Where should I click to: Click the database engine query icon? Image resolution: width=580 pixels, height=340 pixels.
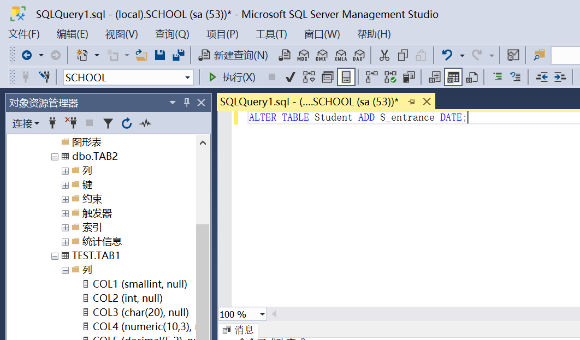[285, 56]
